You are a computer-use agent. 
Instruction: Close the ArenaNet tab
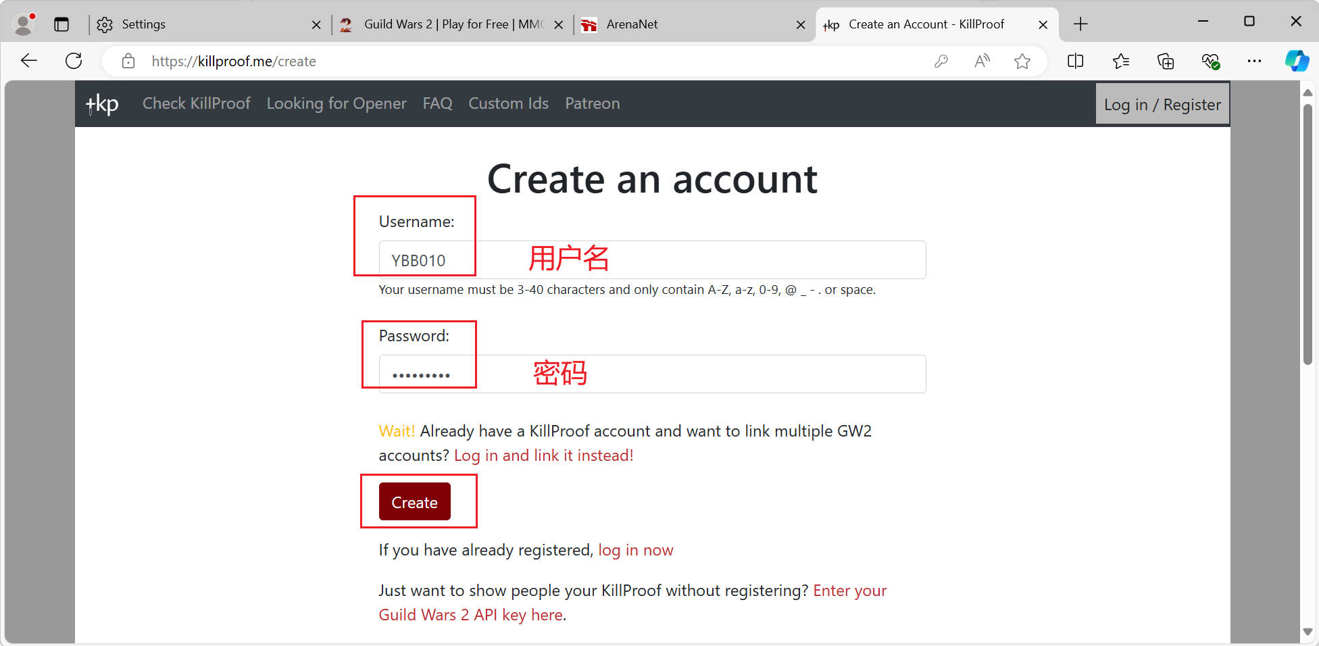pos(801,25)
